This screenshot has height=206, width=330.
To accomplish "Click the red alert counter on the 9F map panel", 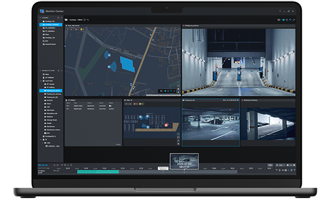I will tap(135, 104).
